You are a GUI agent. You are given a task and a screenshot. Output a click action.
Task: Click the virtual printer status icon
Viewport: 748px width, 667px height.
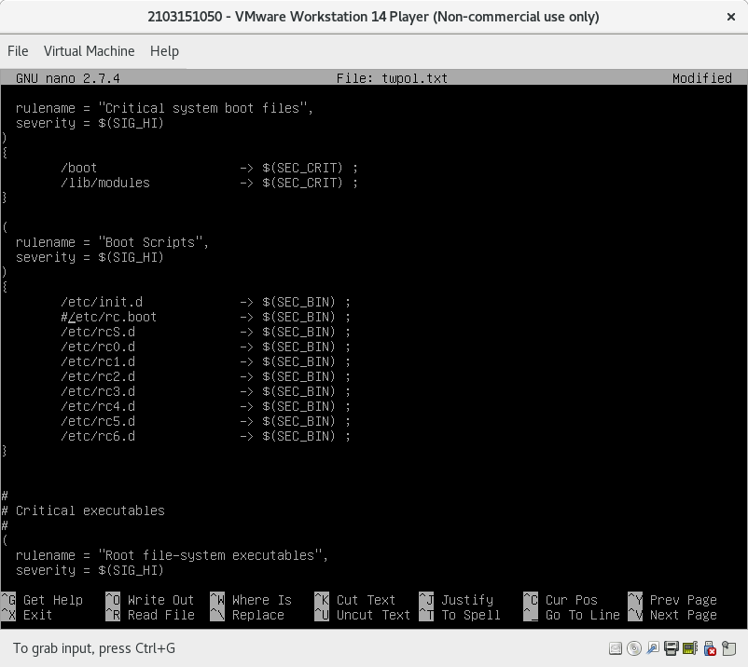672,647
